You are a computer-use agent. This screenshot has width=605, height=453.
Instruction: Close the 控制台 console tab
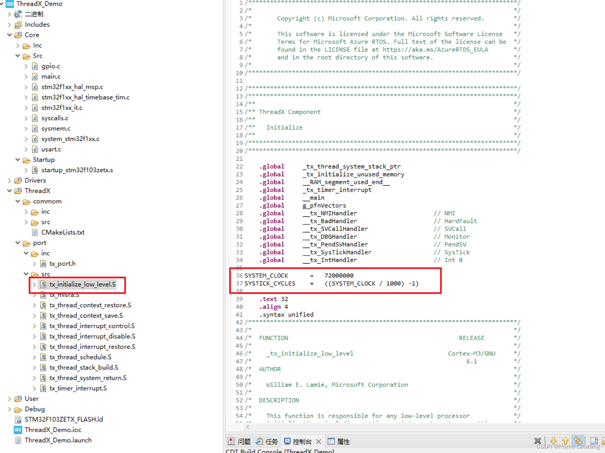click(319, 441)
